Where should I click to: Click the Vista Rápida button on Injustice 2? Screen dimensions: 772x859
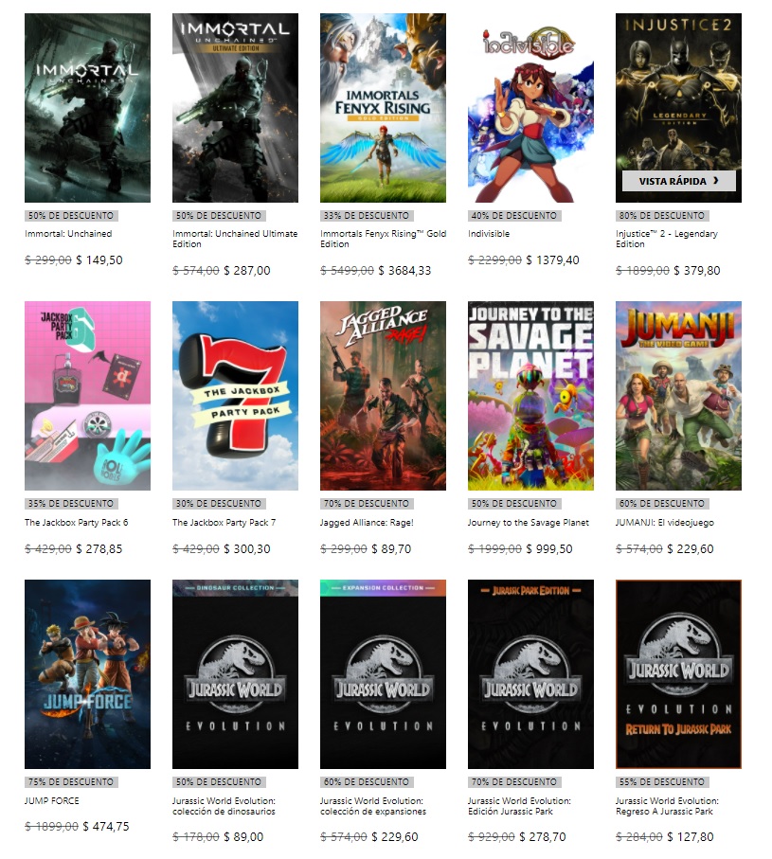[678, 181]
